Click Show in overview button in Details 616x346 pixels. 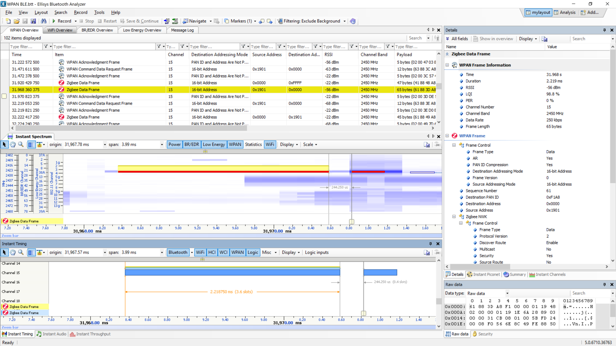493,39
